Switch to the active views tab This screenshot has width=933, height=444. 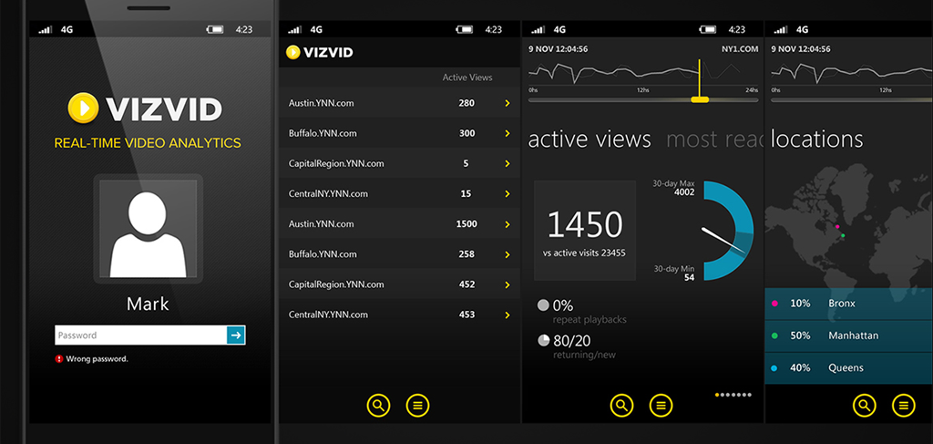click(590, 139)
